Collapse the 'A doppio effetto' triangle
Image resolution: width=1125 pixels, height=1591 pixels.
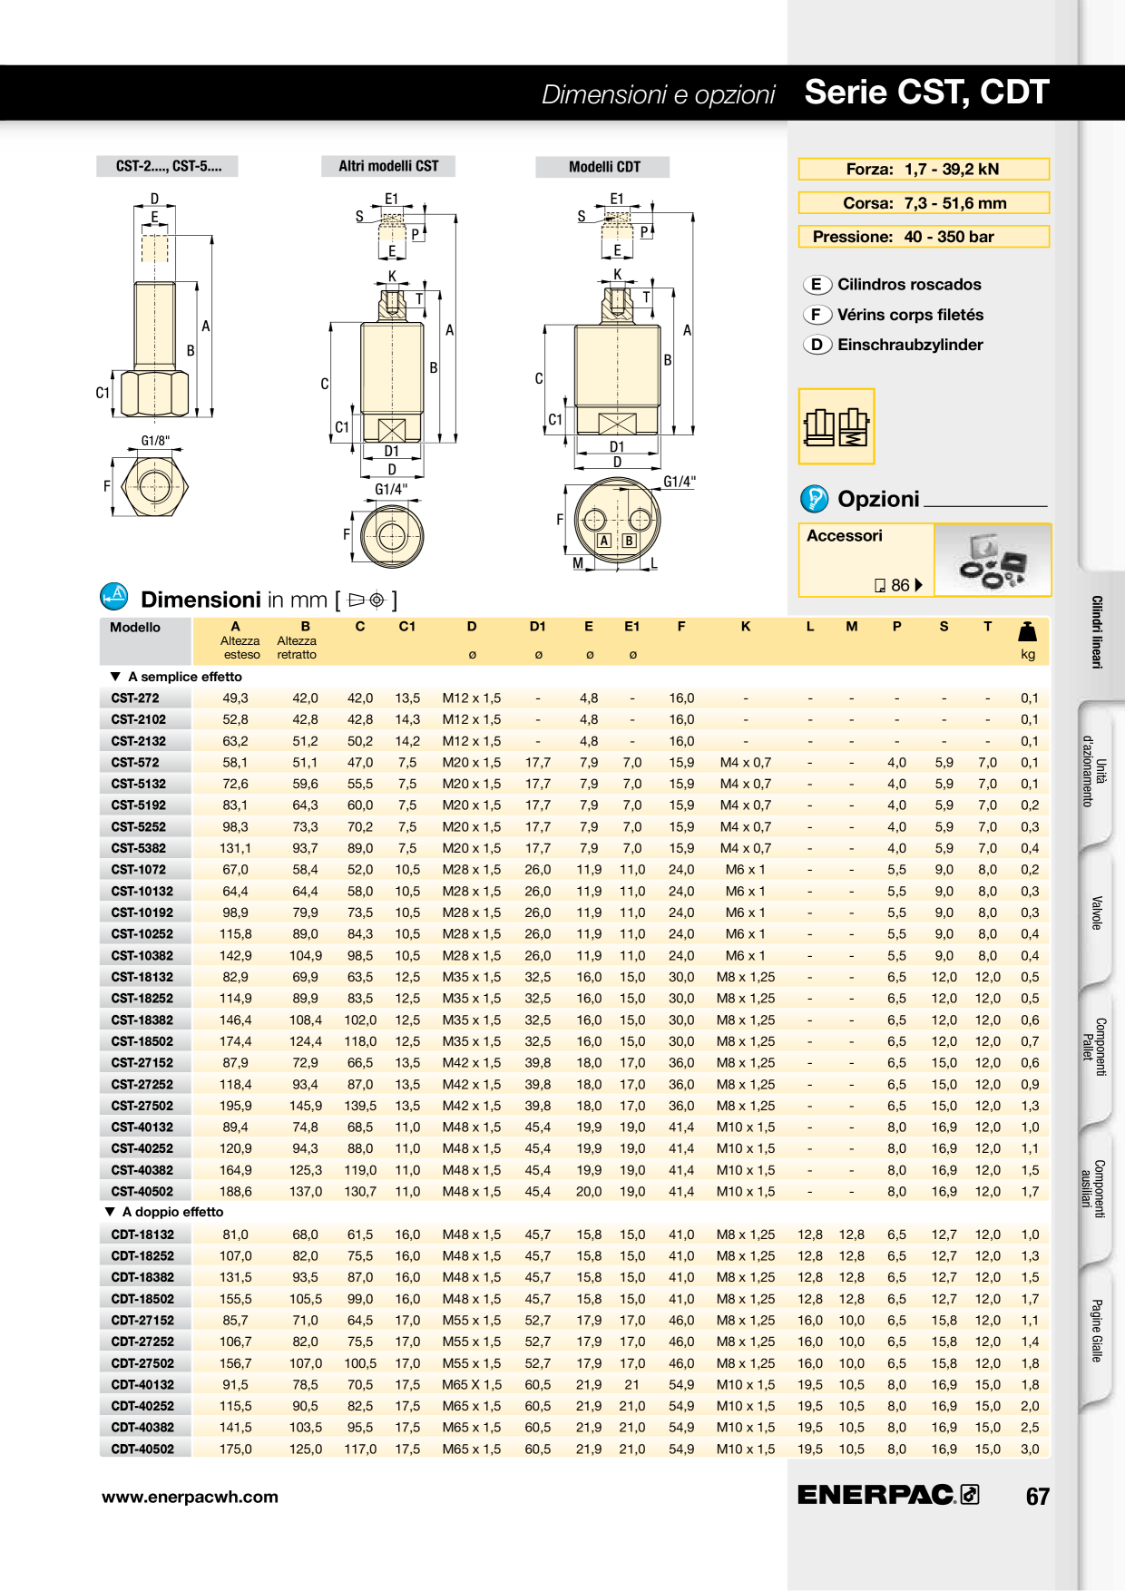tap(110, 1212)
